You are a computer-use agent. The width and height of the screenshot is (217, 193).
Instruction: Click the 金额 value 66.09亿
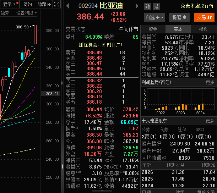click(x=130, y=122)
